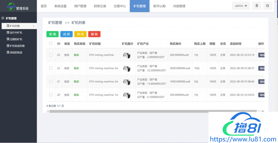
Task: Toggle the select-all checkbox in table header
Action: 51,44
